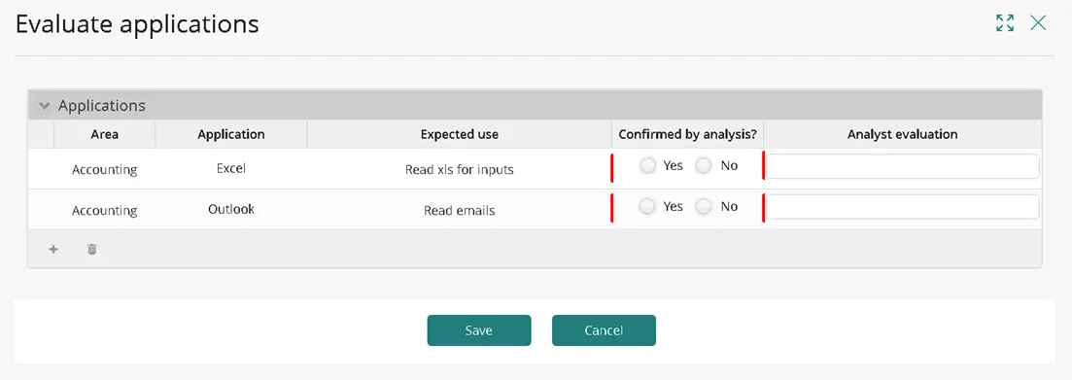Select No for Excel confirmed by analysis

pos(704,165)
